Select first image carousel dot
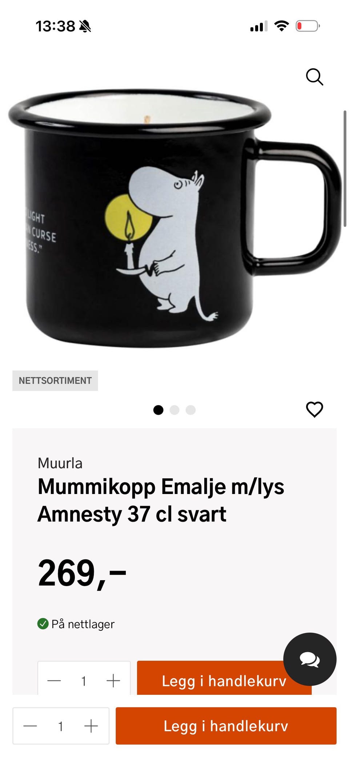 tap(158, 410)
